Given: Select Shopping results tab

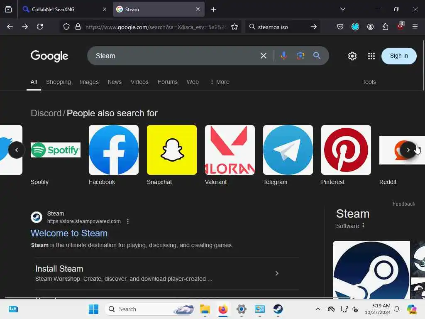Looking at the screenshot, I should (59, 82).
